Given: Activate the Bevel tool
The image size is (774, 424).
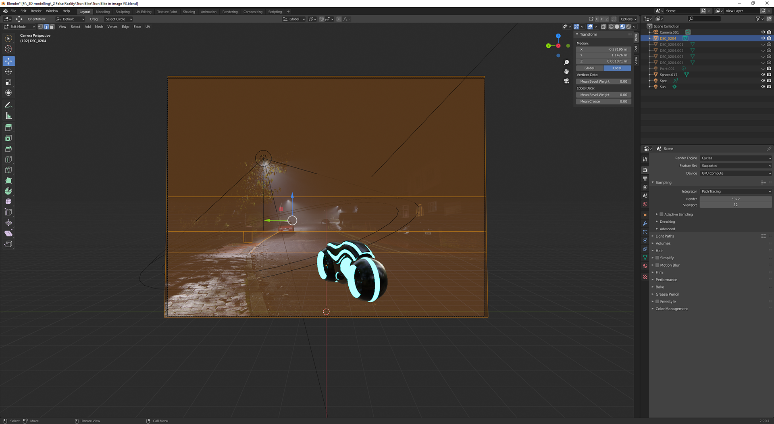Looking at the screenshot, I should click(8, 149).
